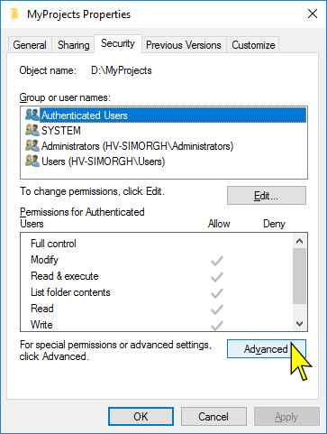This screenshot has height=434, width=327.
Task: Select Users (HV-SIMORGH\Users) entry
Action: coord(103,162)
